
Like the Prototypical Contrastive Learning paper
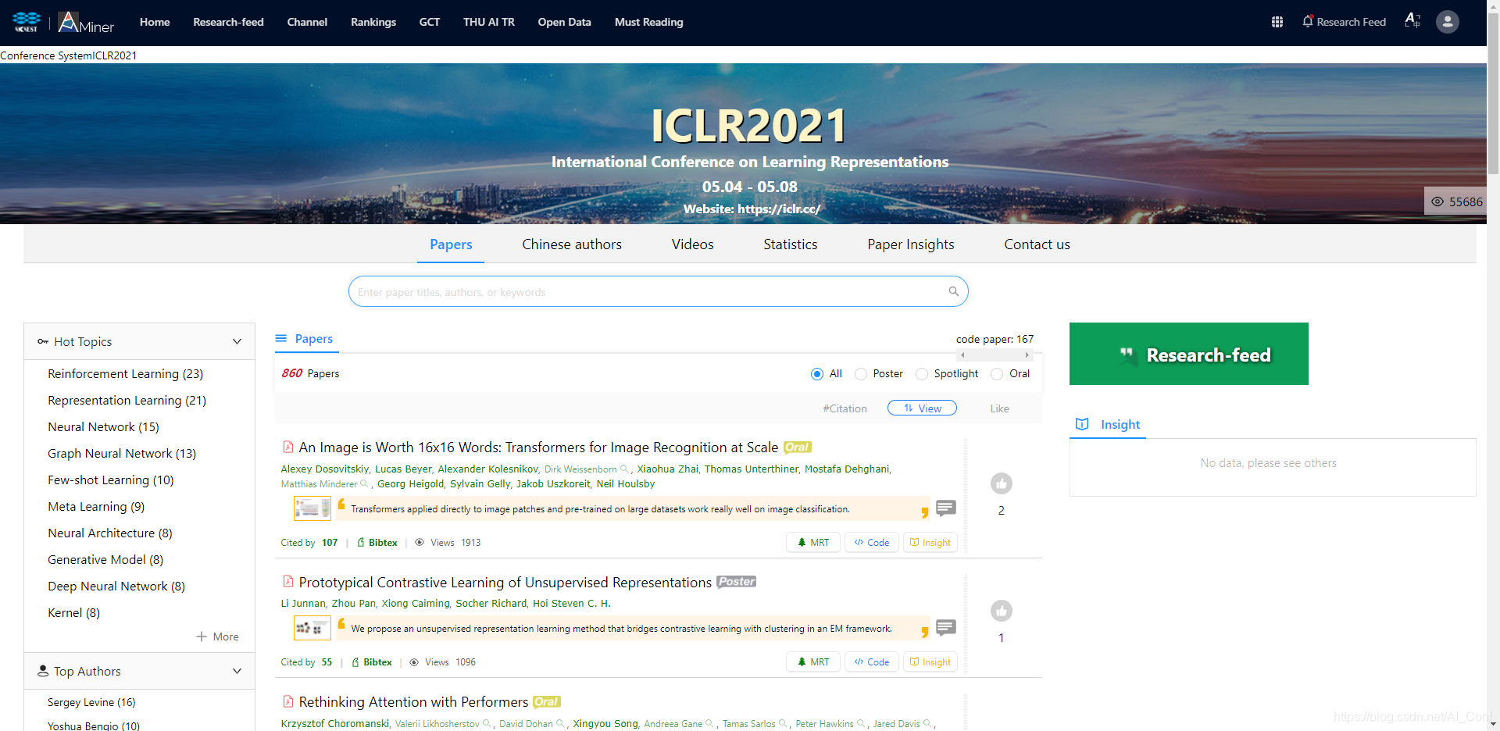click(1002, 611)
